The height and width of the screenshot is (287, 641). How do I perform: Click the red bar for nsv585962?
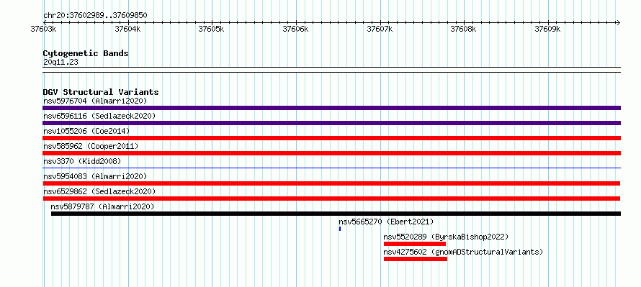click(331, 153)
